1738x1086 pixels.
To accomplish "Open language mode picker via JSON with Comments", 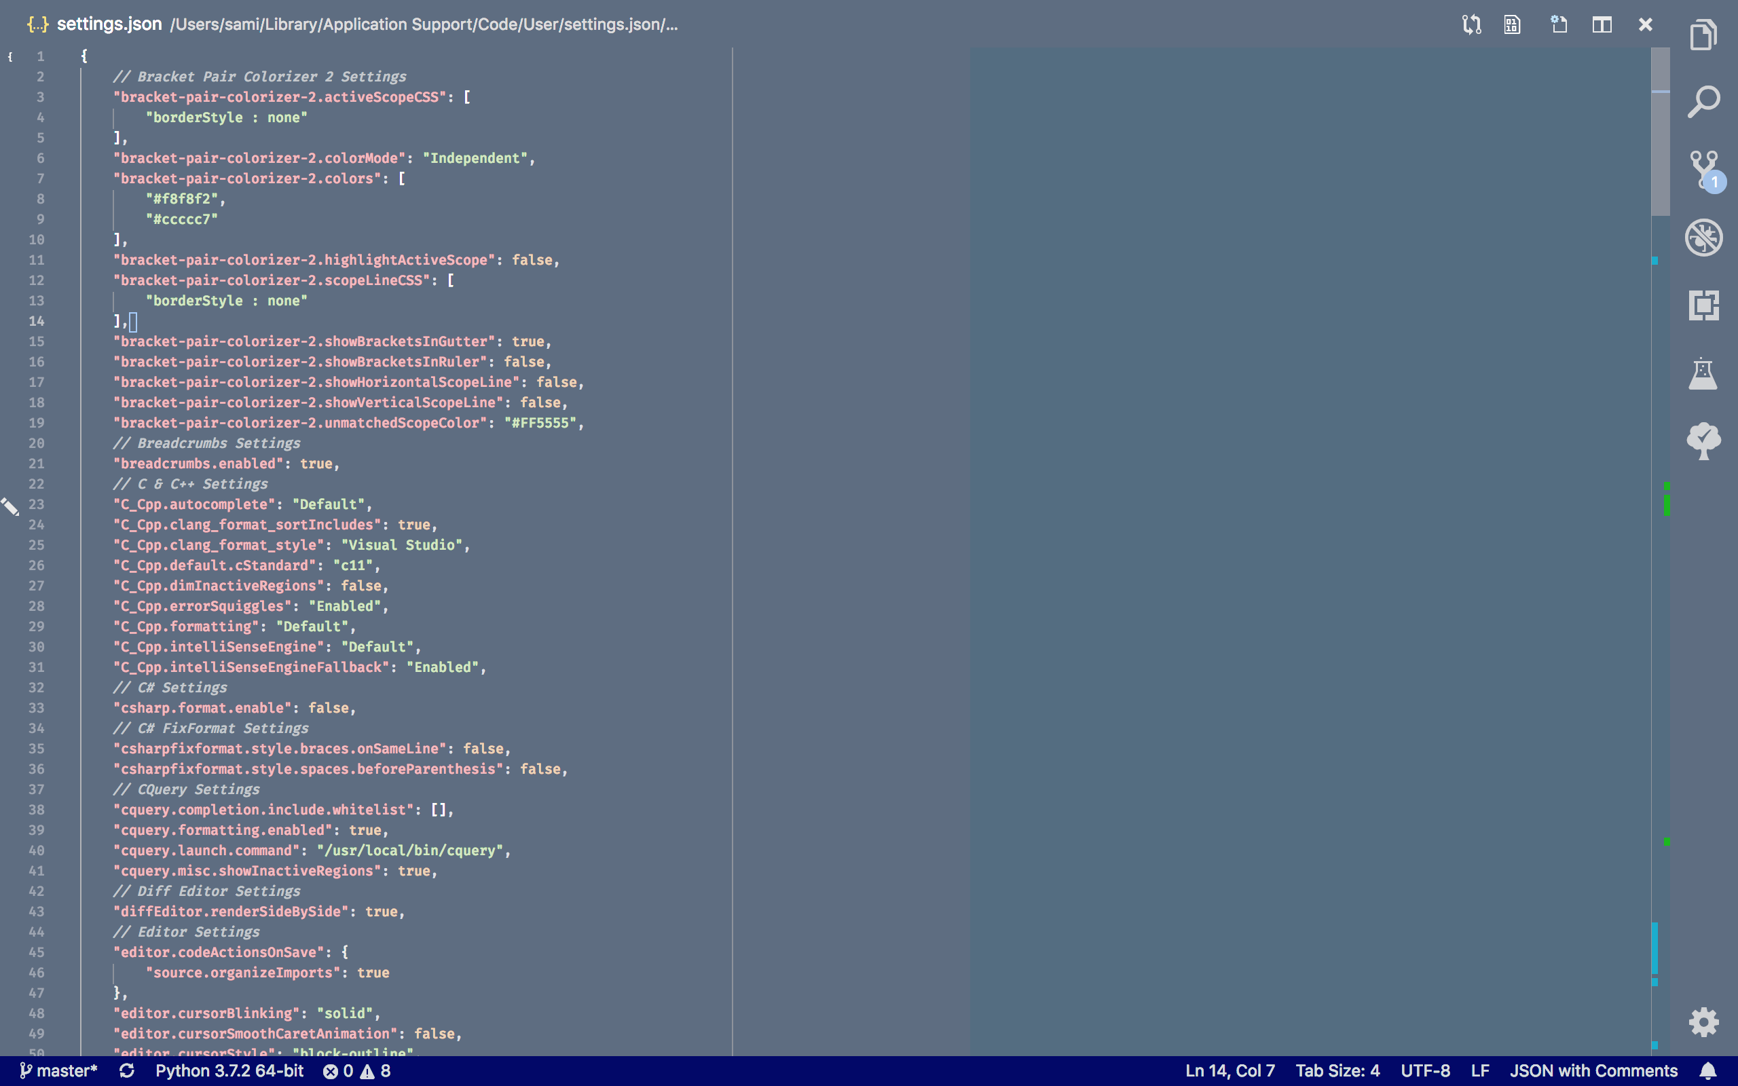I will 1592,1070.
